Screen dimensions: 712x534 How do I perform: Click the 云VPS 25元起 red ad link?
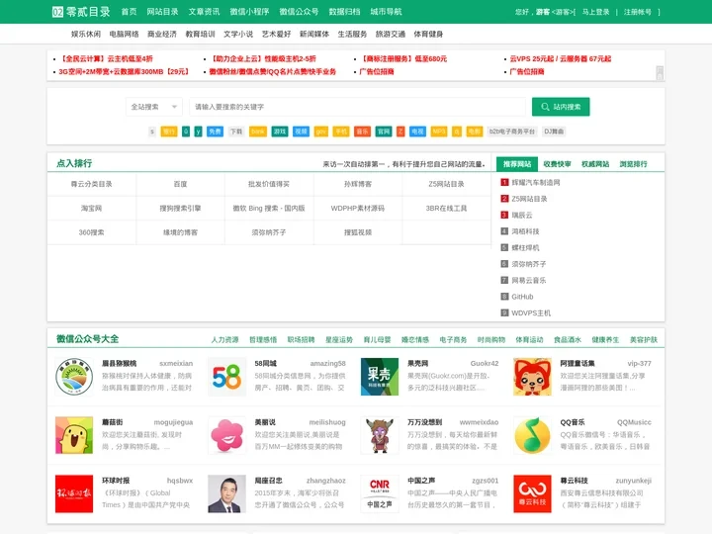[x=561, y=58]
